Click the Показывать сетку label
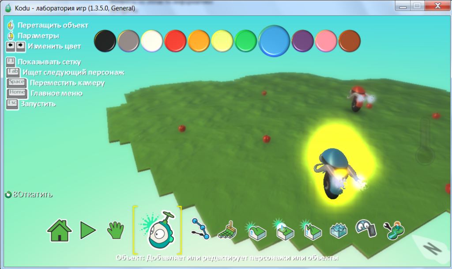 tap(49, 62)
